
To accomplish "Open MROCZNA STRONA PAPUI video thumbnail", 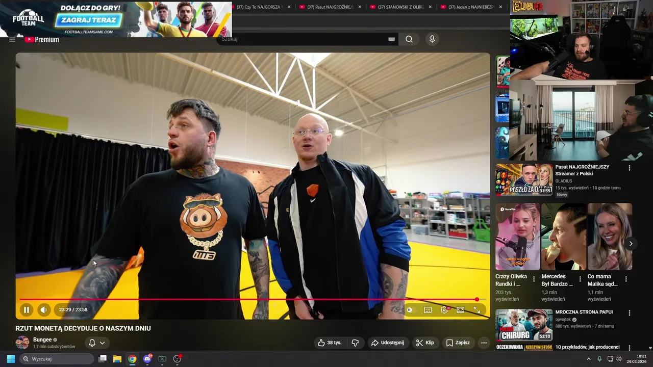I will pos(524,325).
